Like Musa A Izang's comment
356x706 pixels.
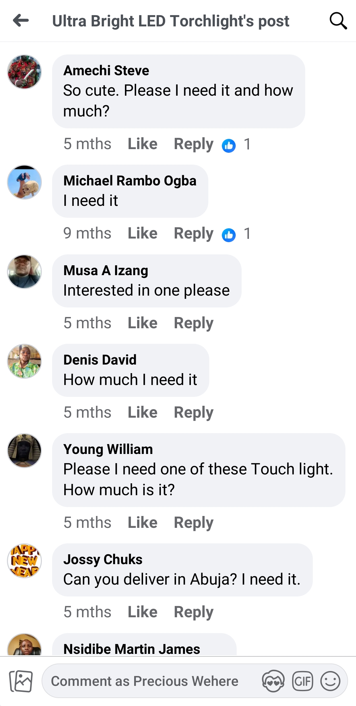click(142, 323)
